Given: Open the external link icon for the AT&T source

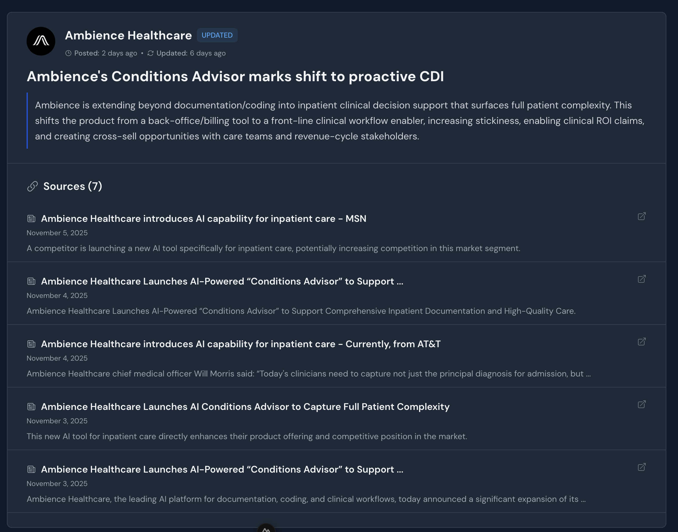Looking at the screenshot, I should (x=642, y=342).
